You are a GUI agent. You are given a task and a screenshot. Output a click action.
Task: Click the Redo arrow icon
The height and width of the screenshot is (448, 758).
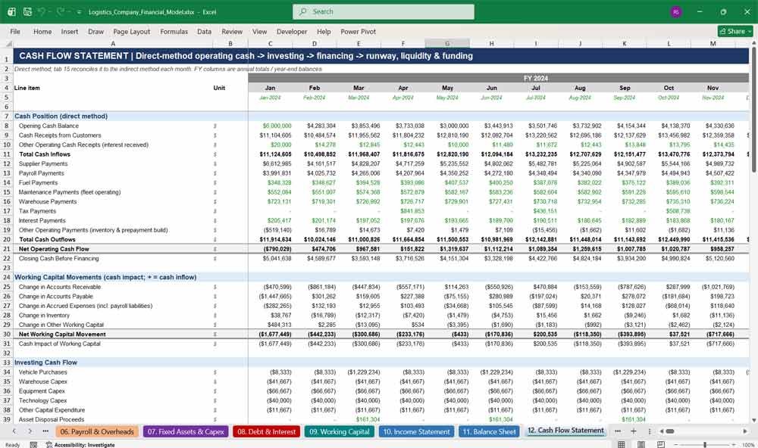[x=61, y=11]
